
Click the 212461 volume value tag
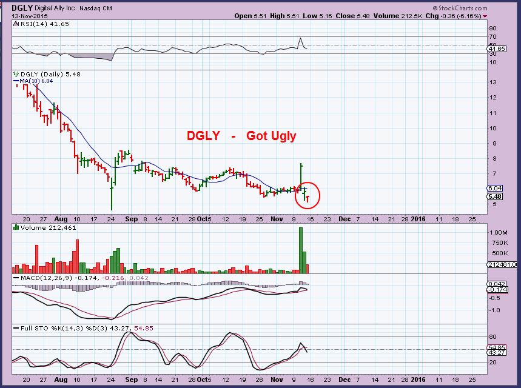[502, 265]
